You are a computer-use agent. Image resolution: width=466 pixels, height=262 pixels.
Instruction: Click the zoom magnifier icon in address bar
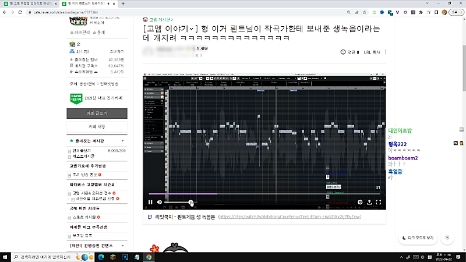348,12
